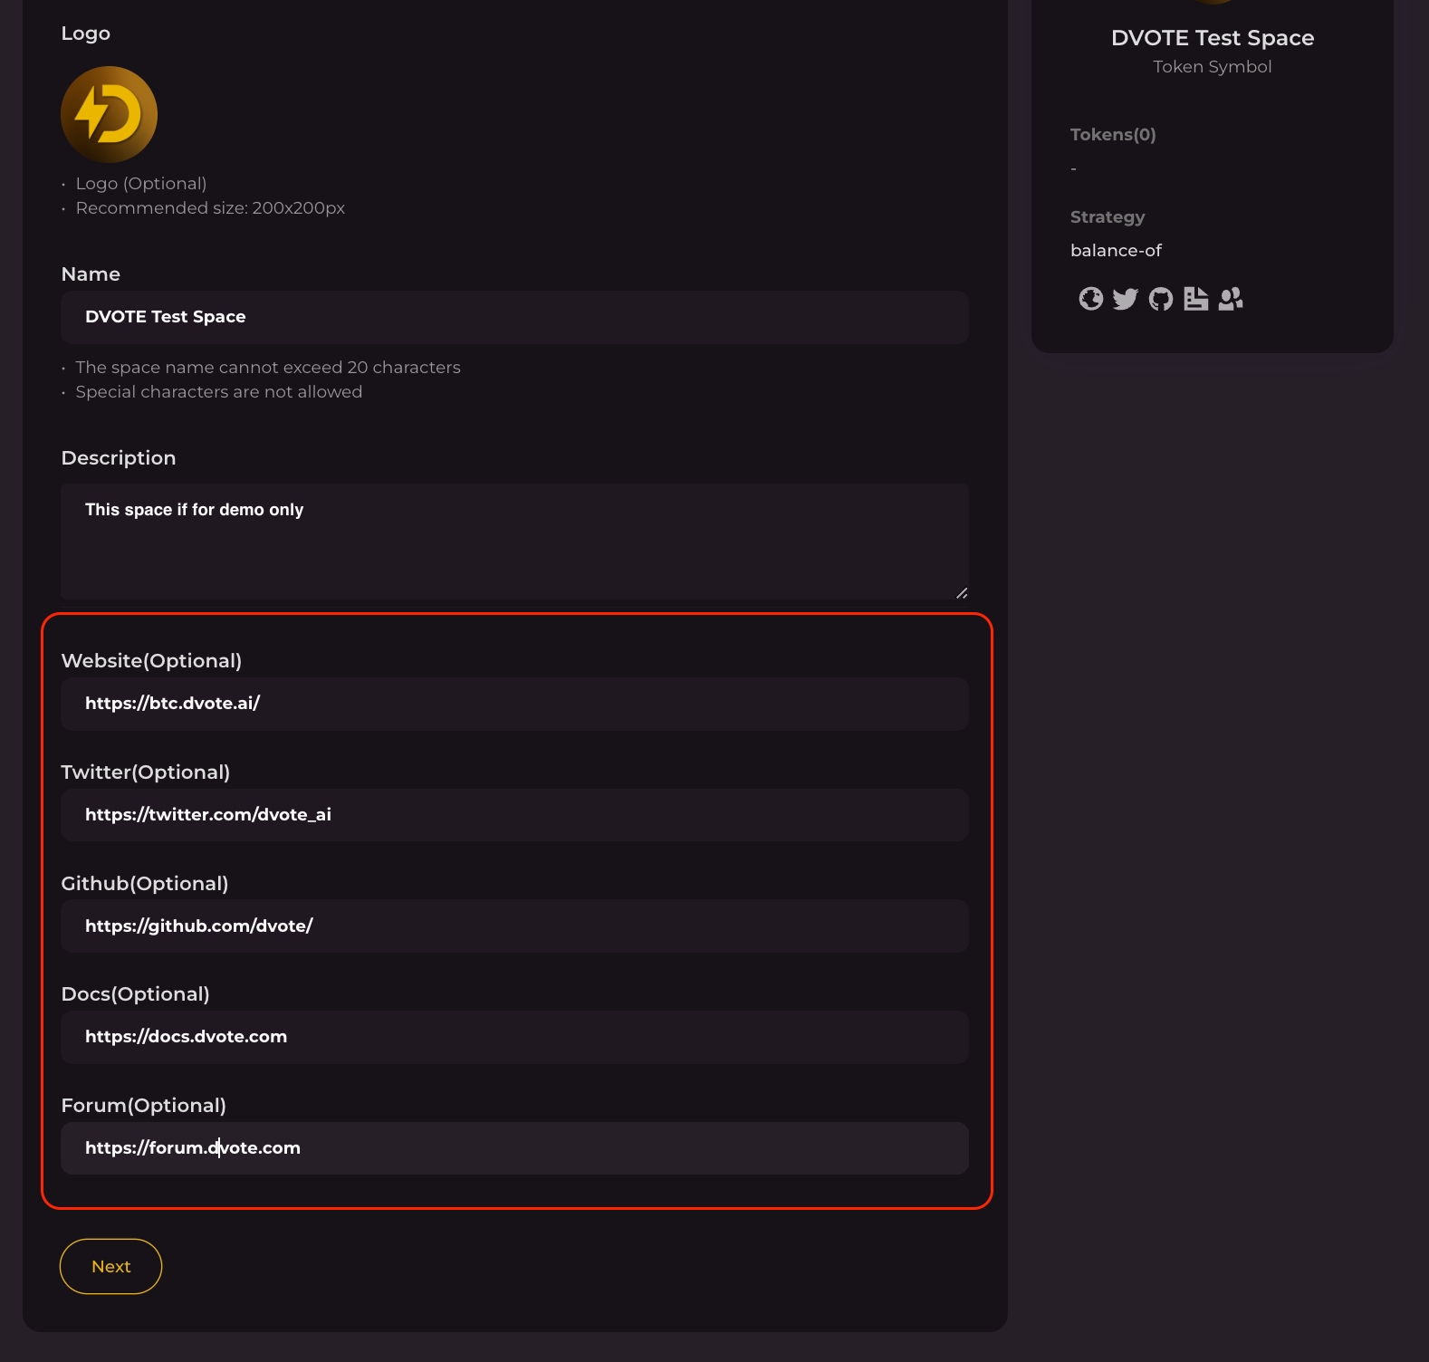Focus the Twitter URL input field
The height and width of the screenshot is (1362, 1429).
click(514, 815)
